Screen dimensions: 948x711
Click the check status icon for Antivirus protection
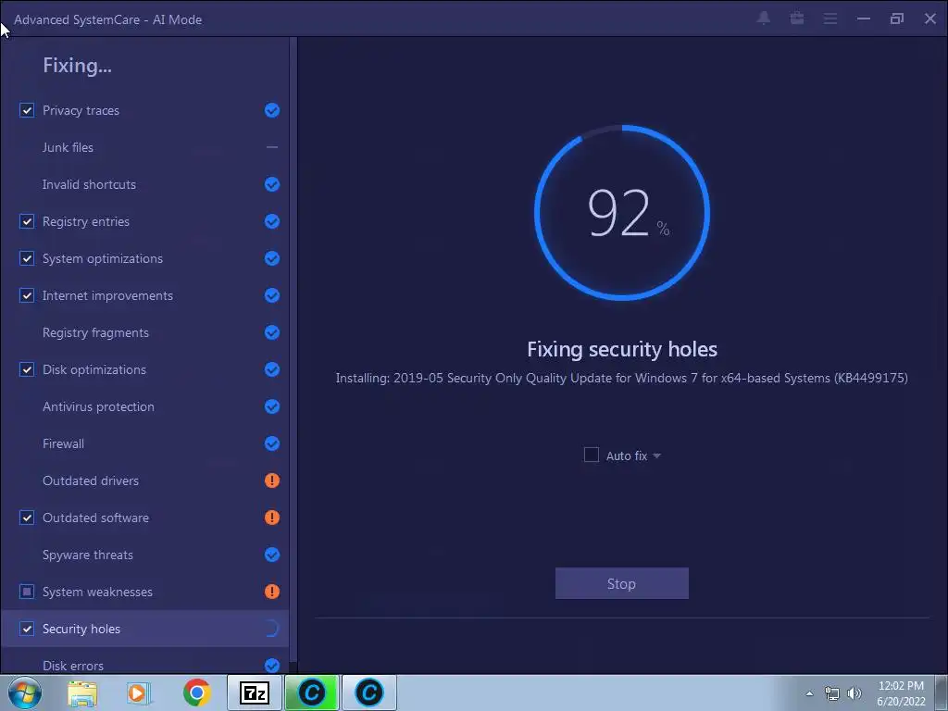(x=272, y=406)
